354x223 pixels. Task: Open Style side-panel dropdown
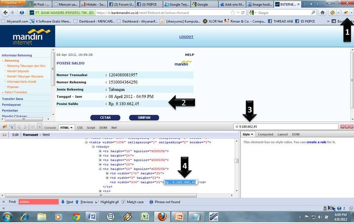coord(252,135)
